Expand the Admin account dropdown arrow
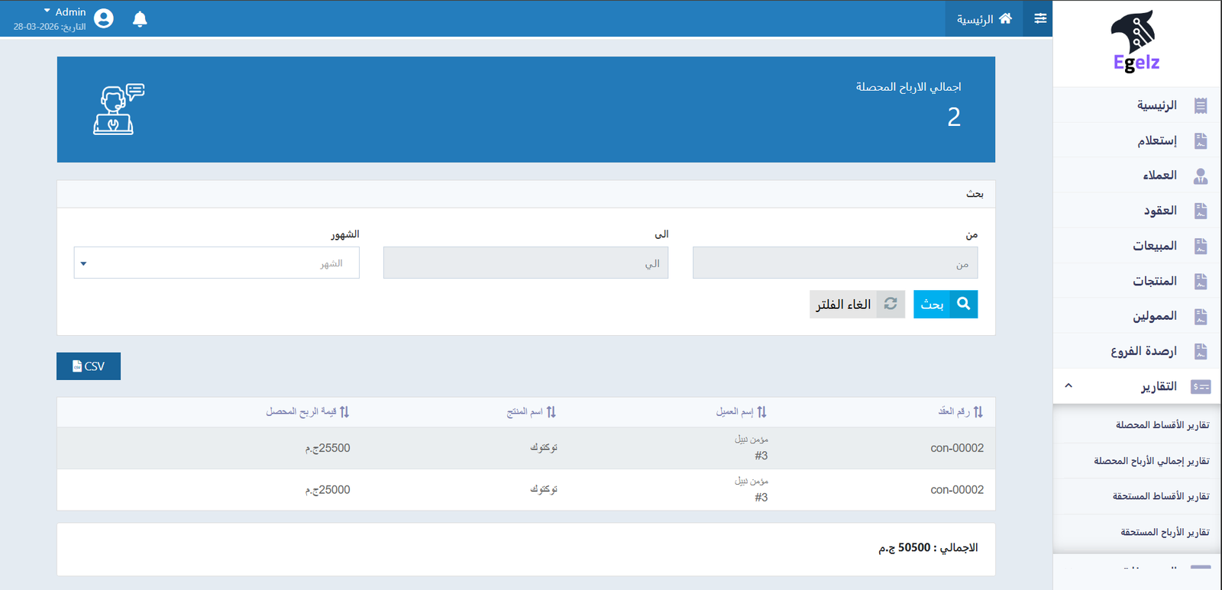 [47, 11]
